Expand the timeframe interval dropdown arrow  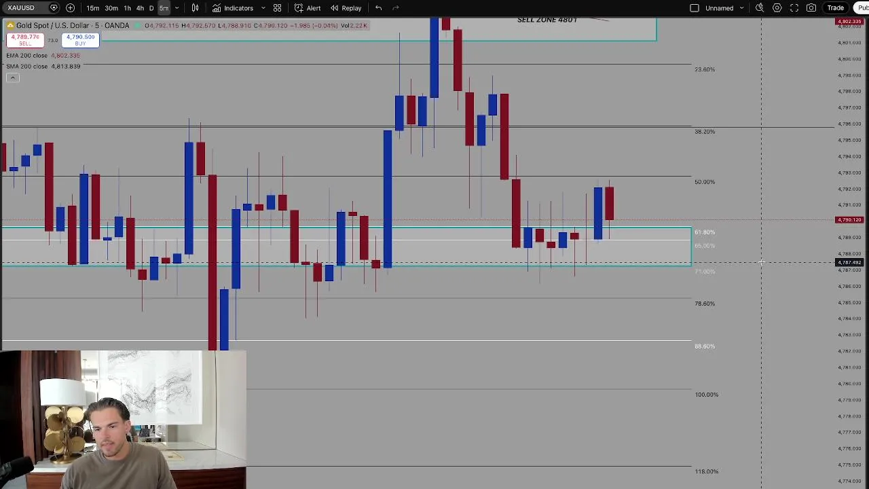177,8
